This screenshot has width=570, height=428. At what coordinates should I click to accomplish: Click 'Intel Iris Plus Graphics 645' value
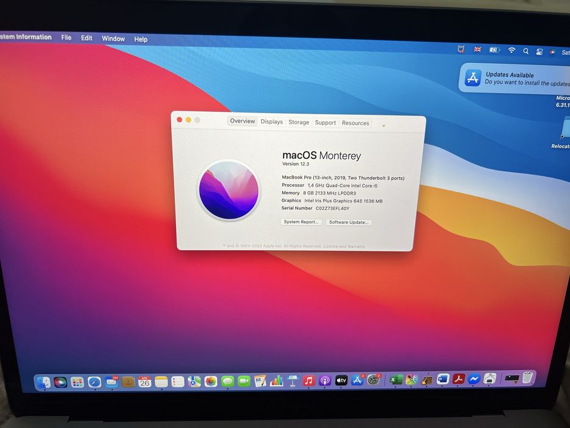(x=334, y=201)
